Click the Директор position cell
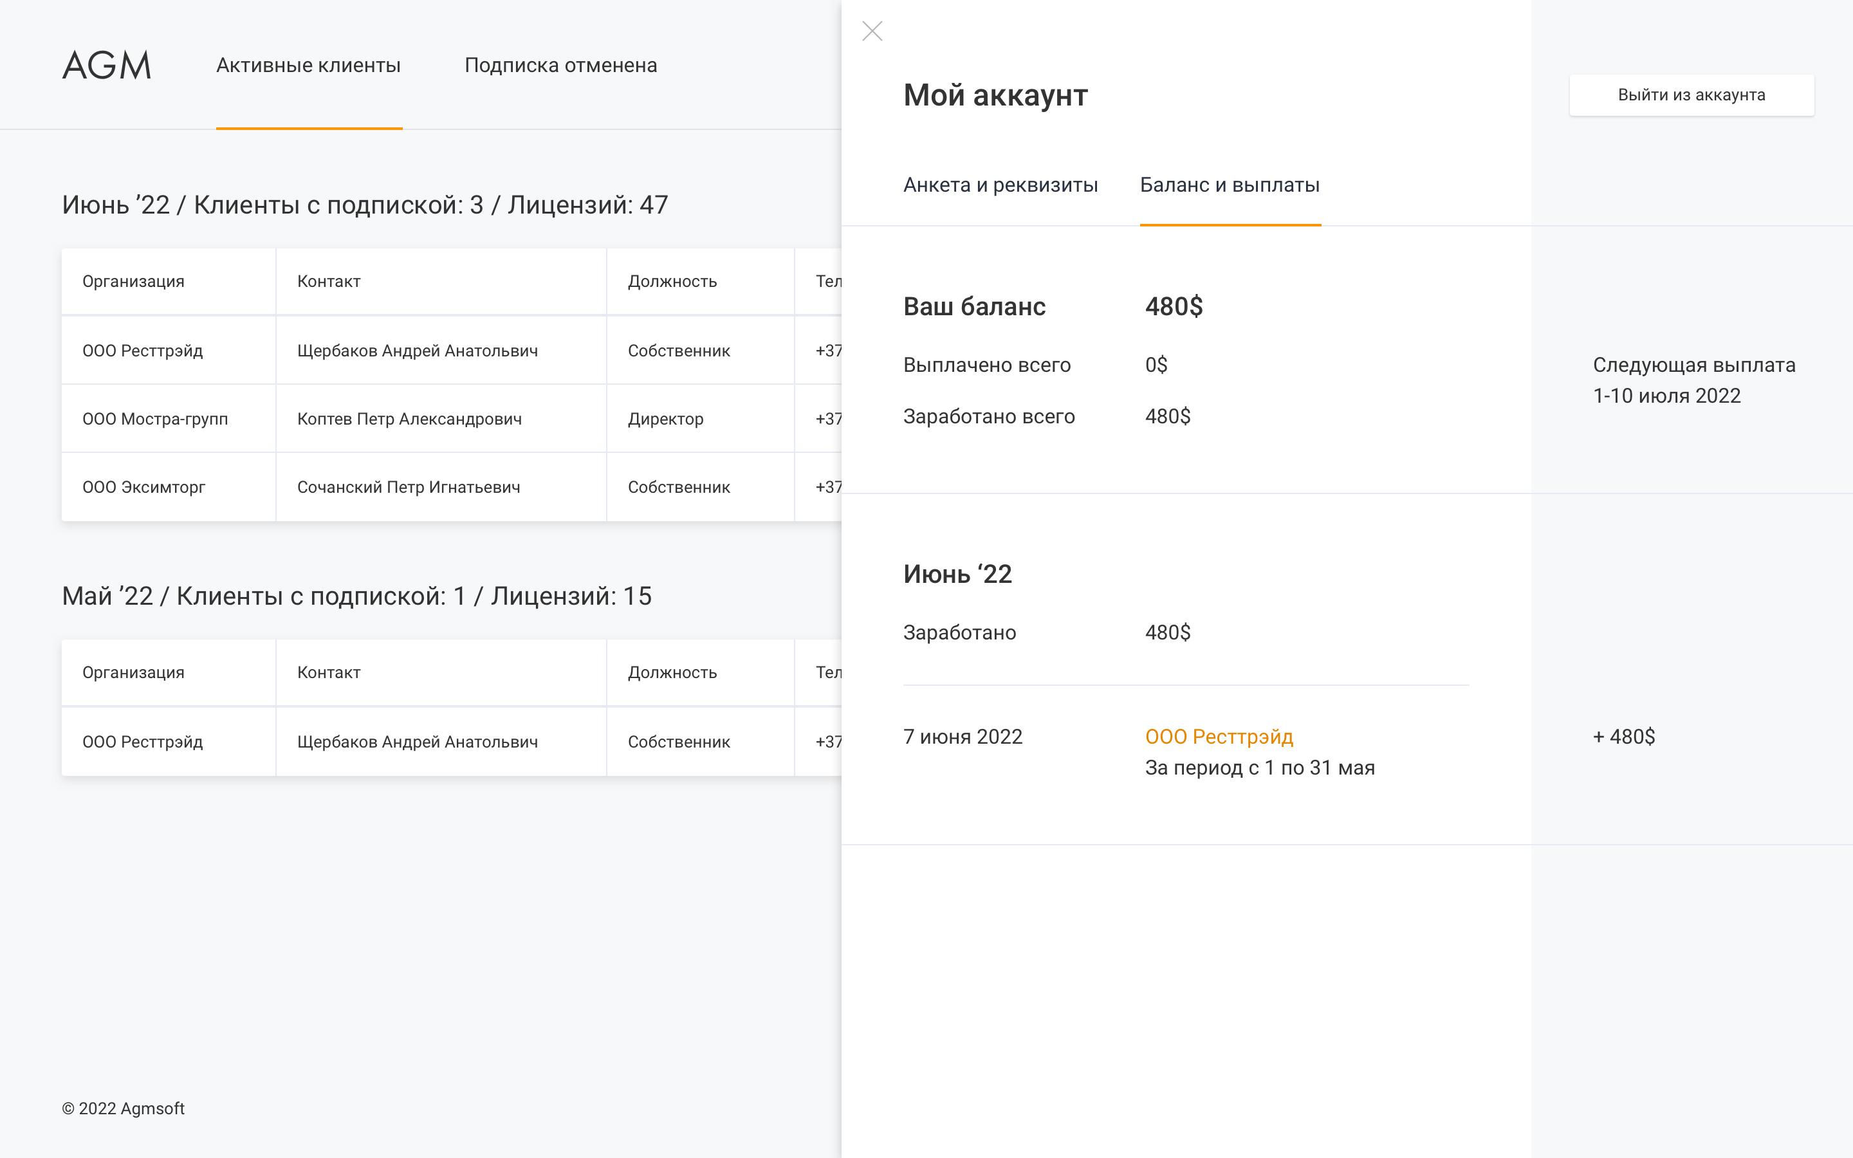This screenshot has width=1853, height=1158. [665, 419]
